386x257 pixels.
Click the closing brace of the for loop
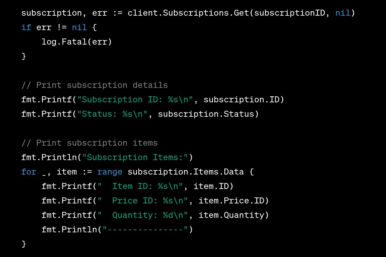[24, 244]
